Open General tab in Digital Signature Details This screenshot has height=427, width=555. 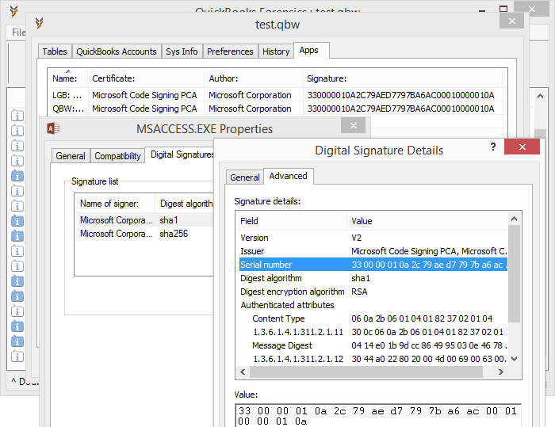244,177
